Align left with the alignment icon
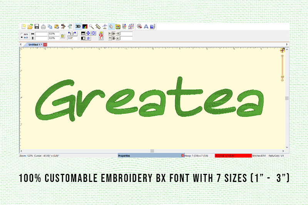The width and height of the screenshot is (308, 205). (x=110, y=33)
